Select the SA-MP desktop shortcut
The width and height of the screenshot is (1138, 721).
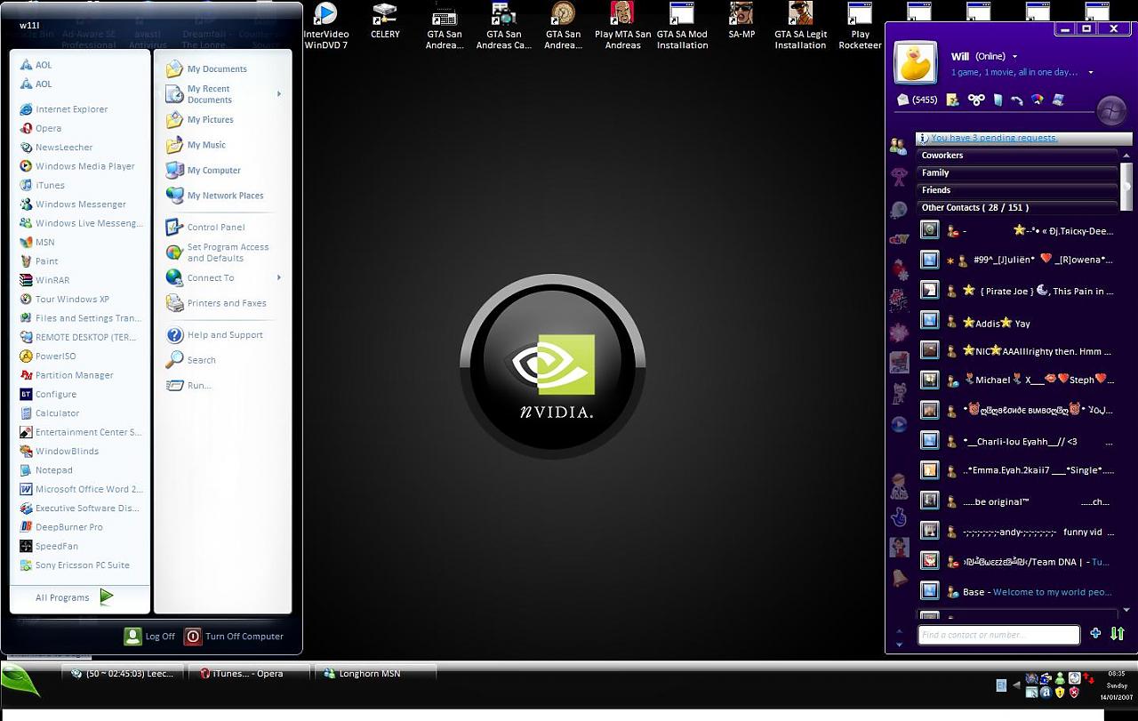(741, 20)
